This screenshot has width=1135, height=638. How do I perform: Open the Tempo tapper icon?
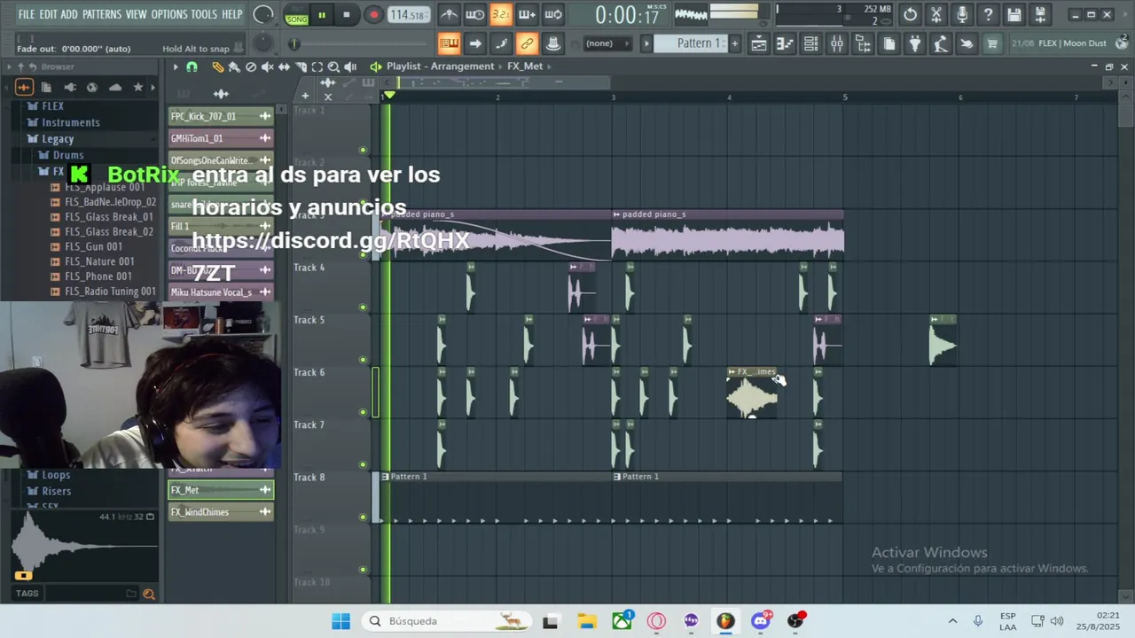[941, 43]
